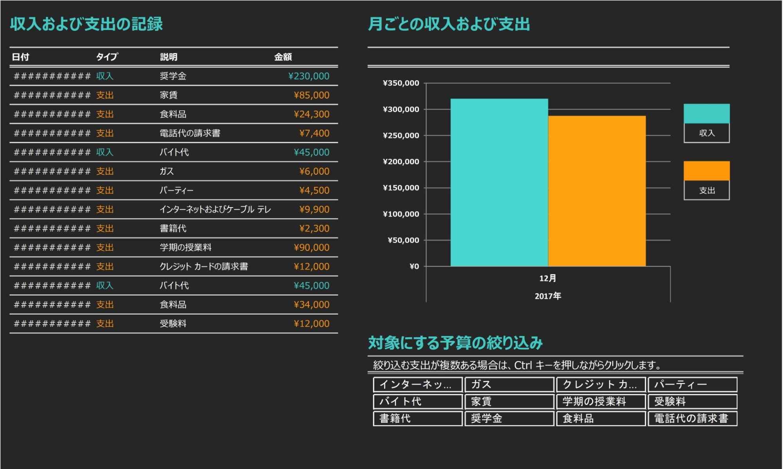This screenshot has height=469, width=783.
Task: Click the 12月 axis label on chart
Action: point(547,278)
